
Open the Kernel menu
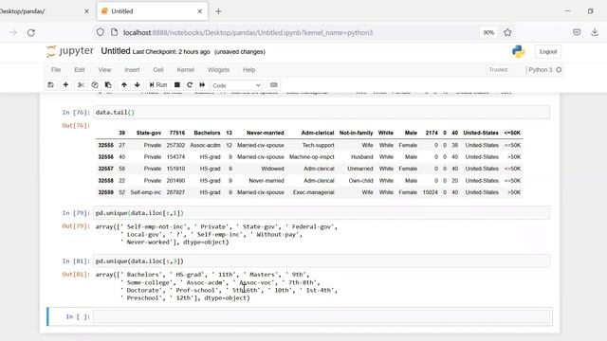(x=186, y=70)
